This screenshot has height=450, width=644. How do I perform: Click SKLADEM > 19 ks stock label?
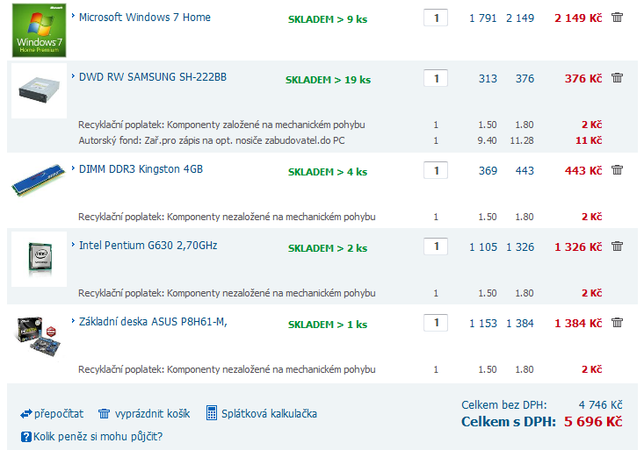[329, 80]
